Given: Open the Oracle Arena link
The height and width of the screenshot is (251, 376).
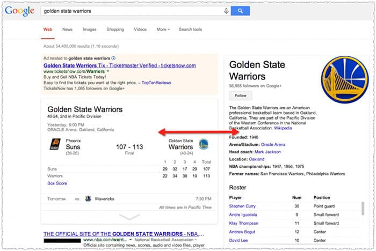Looking at the screenshot, I should click(273, 145).
